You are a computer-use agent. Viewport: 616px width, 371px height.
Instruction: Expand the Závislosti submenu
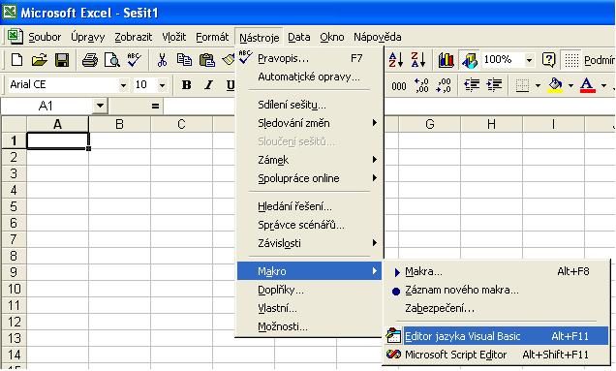coord(309,243)
